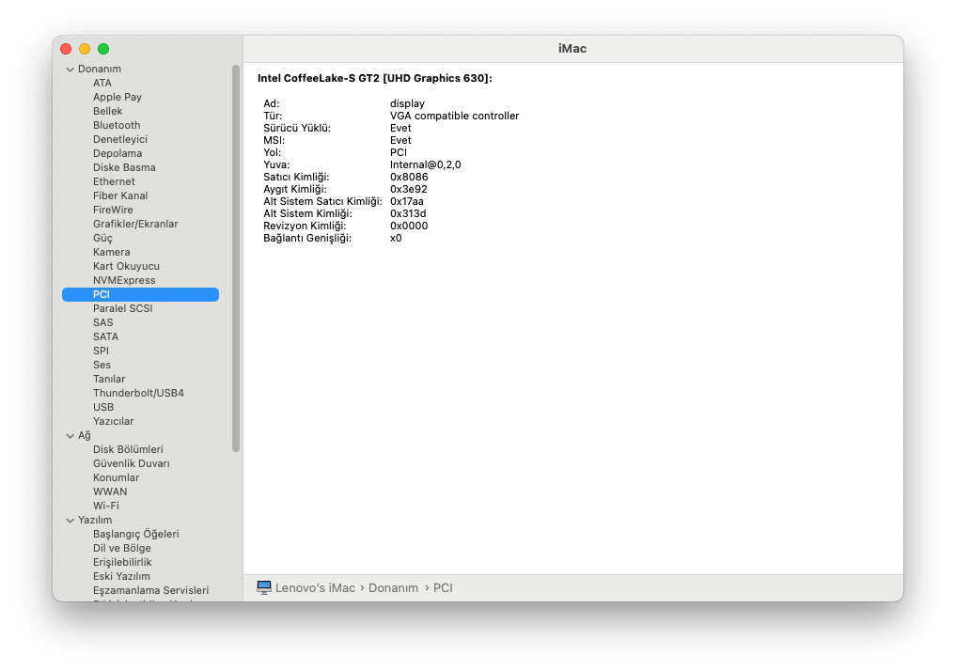Select Eski Yazılım entry
This screenshot has width=956, height=671.
coord(121,576)
